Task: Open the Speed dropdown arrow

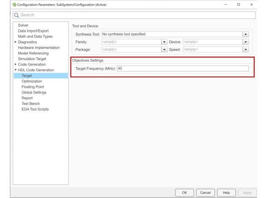Action: 246,50
